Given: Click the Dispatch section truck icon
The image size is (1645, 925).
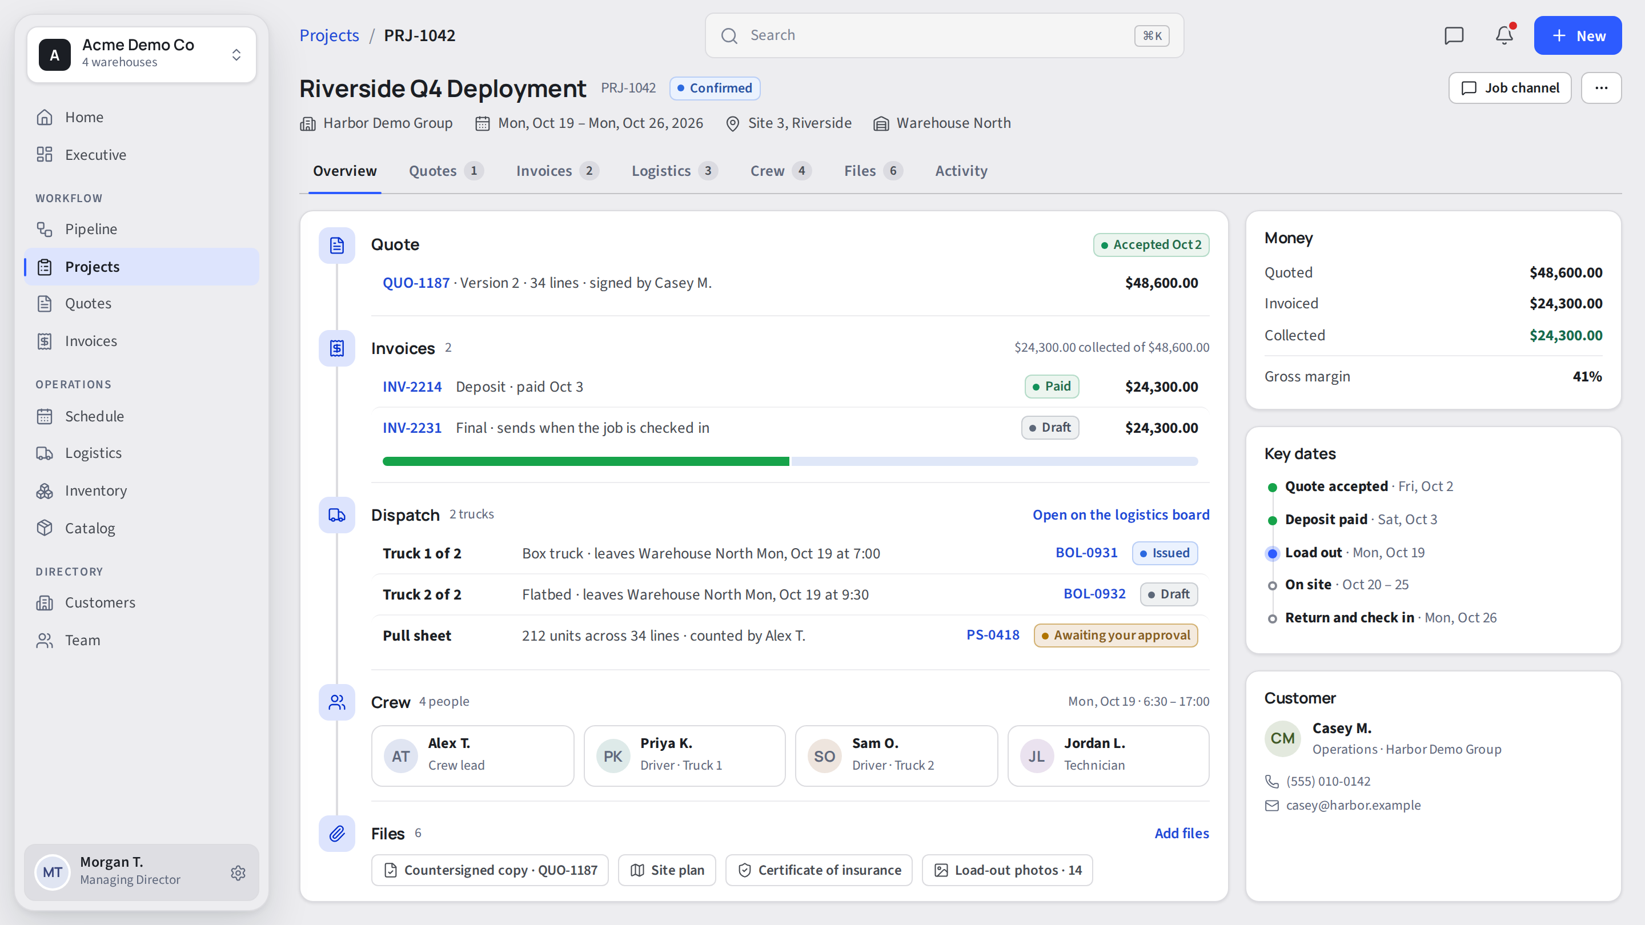Looking at the screenshot, I should tap(336, 514).
